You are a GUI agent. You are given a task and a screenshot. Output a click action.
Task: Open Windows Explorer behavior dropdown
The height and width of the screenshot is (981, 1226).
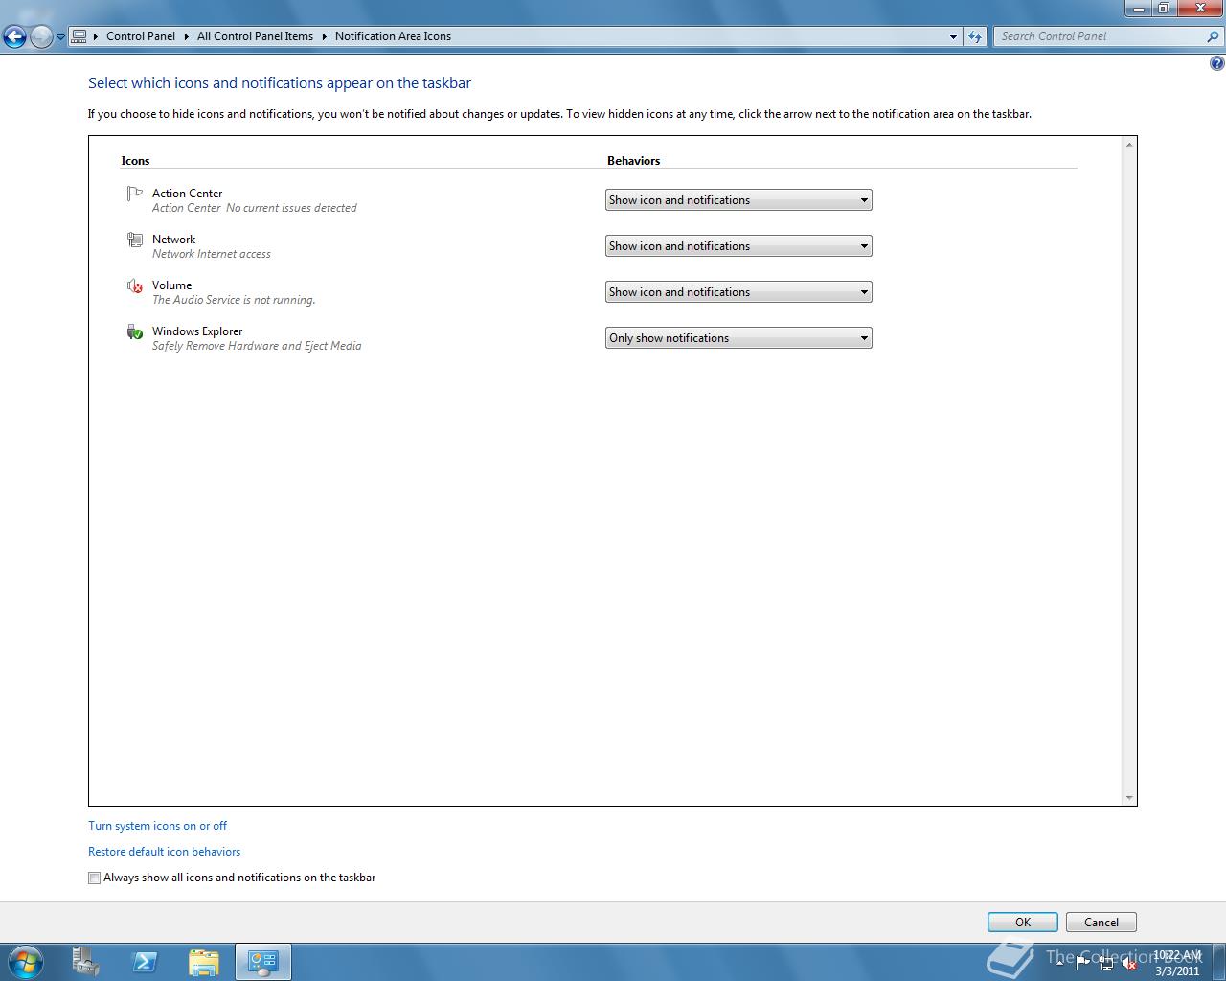[x=738, y=338]
